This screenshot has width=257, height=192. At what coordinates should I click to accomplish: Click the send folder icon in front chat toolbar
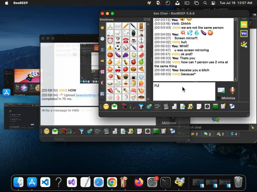[190, 106]
